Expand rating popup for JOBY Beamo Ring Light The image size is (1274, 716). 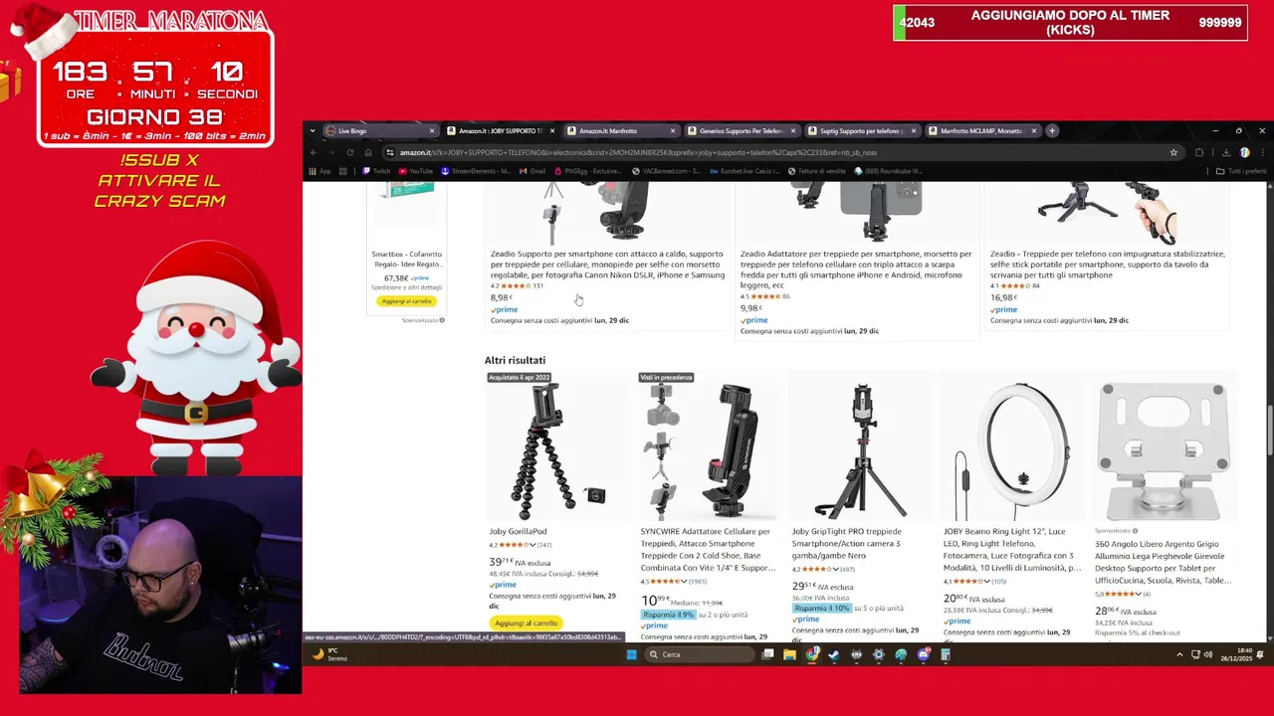(989, 581)
